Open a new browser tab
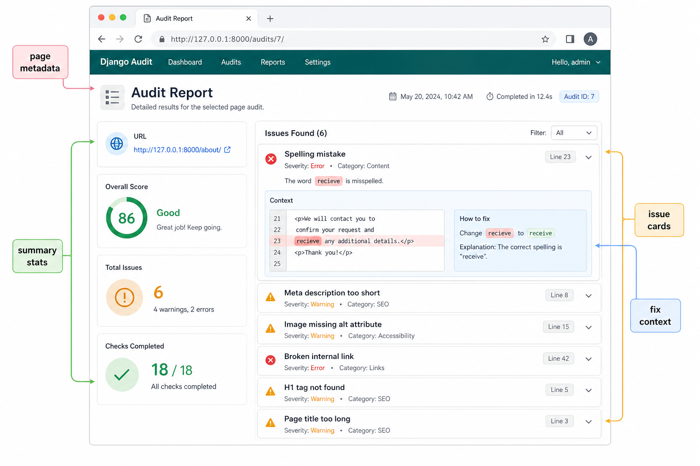This screenshot has height=466, width=700. (x=270, y=19)
